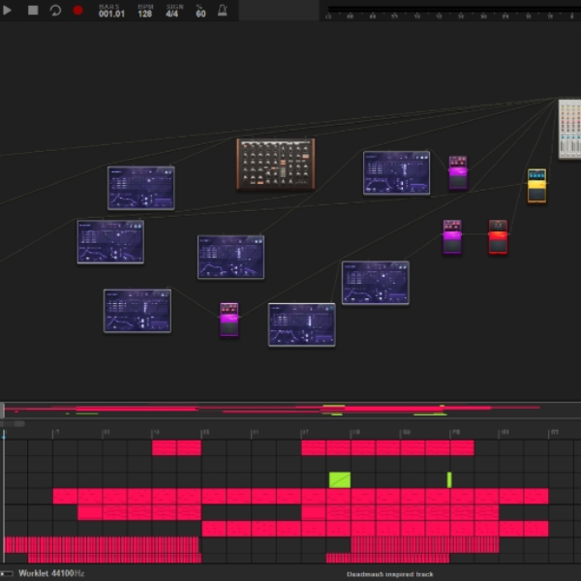Open the mixer console device at right edge

pyautogui.click(x=570, y=129)
